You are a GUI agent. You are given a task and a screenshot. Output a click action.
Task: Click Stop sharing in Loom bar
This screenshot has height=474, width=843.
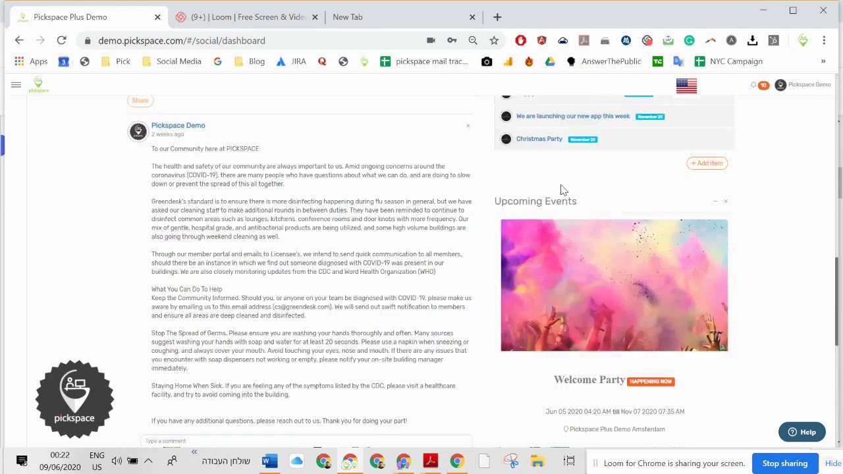[784, 463]
